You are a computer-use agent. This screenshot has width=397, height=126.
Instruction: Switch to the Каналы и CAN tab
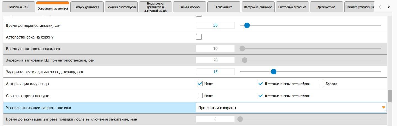click(x=18, y=7)
